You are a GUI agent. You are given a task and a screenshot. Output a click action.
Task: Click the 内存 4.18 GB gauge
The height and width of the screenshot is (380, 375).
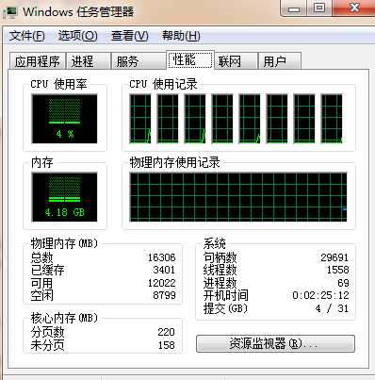tap(64, 197)
